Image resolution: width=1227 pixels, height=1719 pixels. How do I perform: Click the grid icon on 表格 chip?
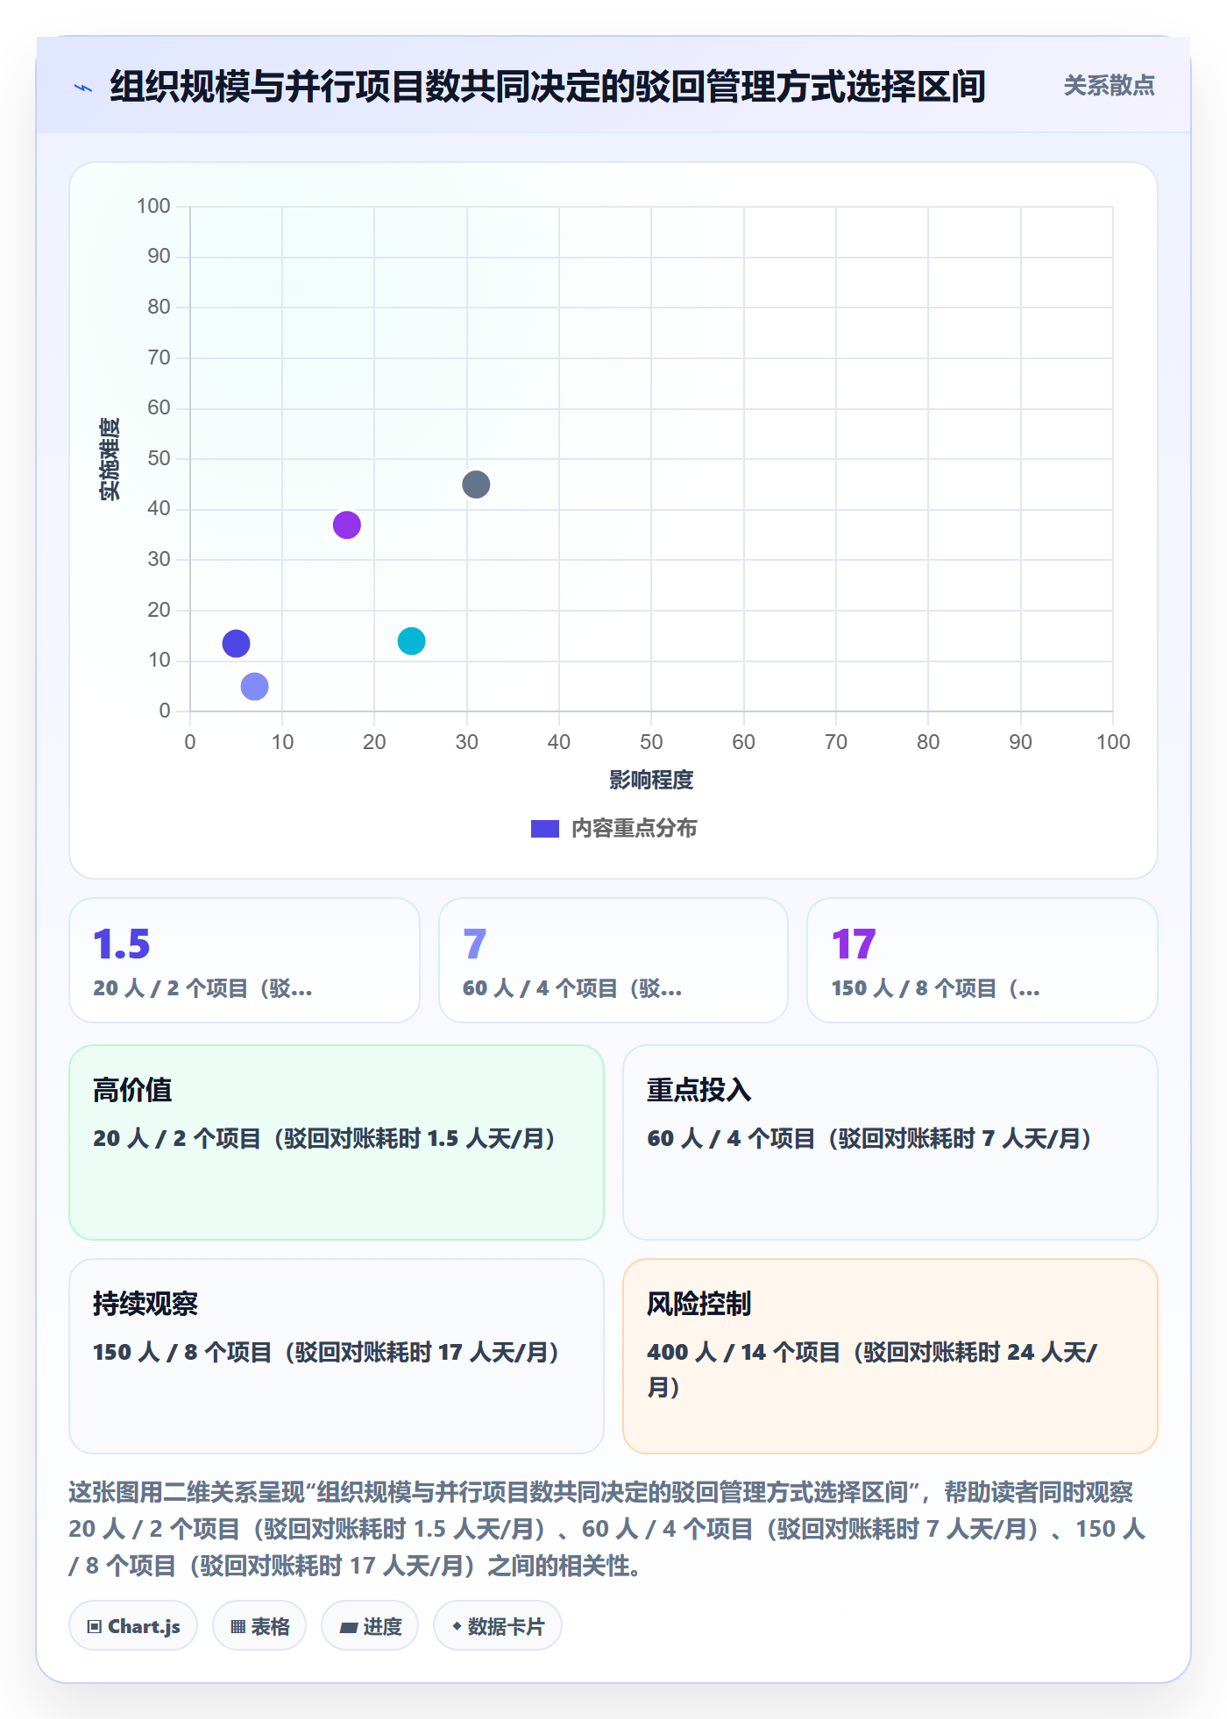238,1627
